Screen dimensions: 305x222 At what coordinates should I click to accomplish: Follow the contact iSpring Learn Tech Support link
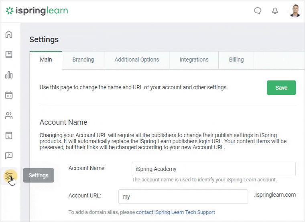pyautogui.click(x=175, y=212)
